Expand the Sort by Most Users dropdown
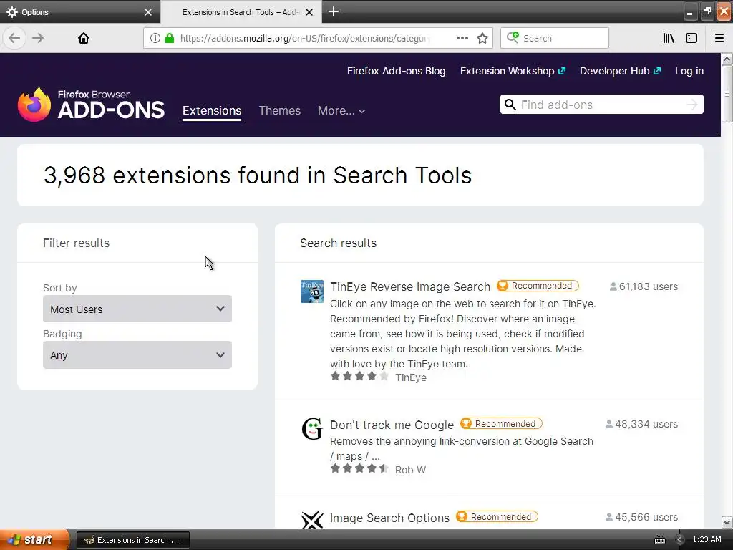733x550 pixels. point(137,309)
